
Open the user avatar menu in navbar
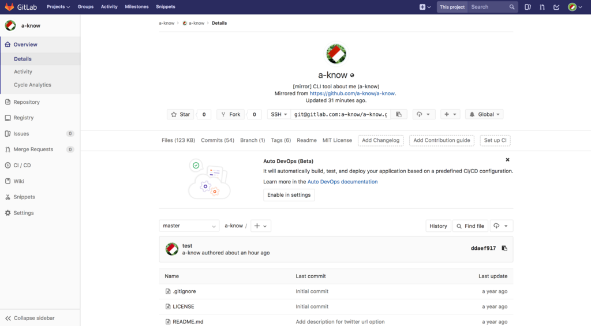point(575,7)
